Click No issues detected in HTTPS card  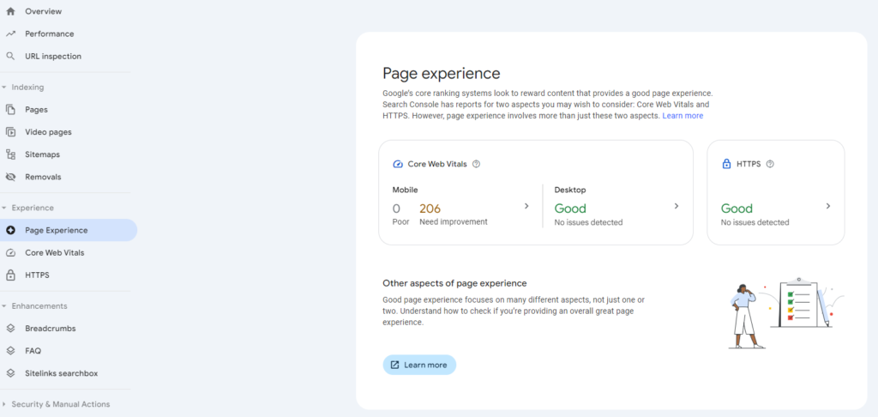click(755, 222)
